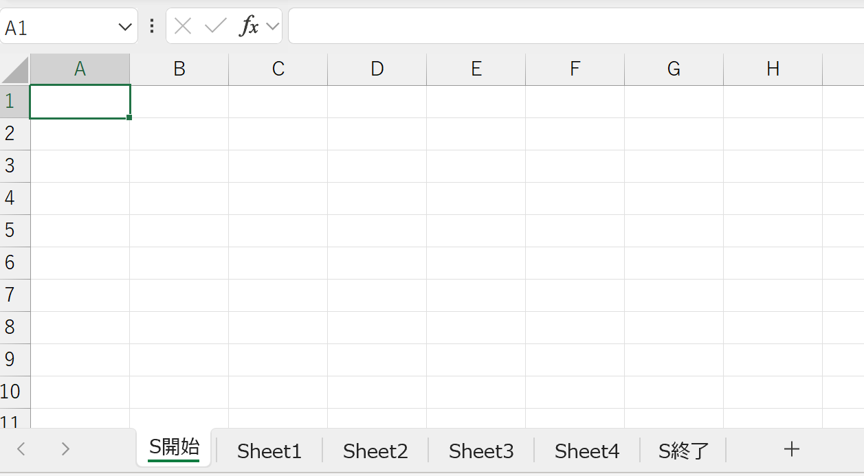Select row 10 header
The height and width of the screenshot is (476, 864).
[x=15, y=392]
